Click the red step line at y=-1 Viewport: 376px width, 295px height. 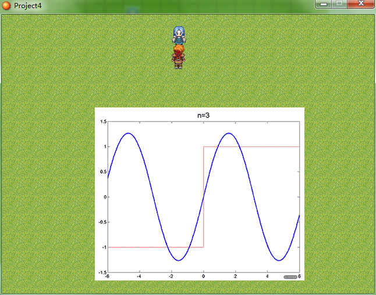coord(156,247)
